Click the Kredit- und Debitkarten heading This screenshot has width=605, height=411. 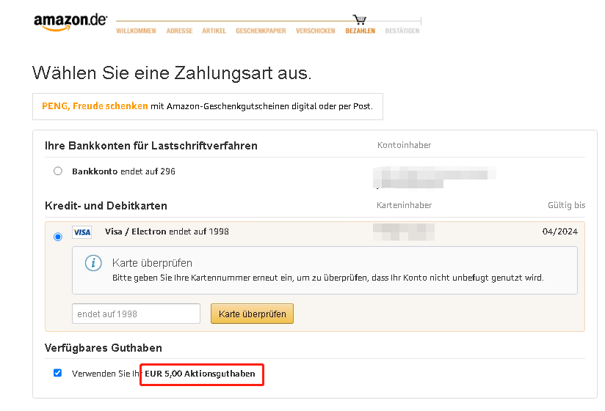pos(106,206)
